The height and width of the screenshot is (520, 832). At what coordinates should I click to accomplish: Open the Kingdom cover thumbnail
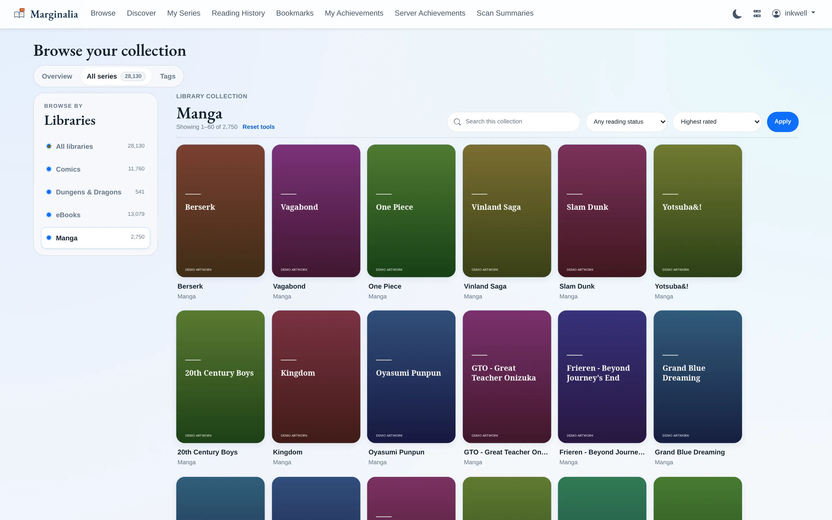point(316,377)
